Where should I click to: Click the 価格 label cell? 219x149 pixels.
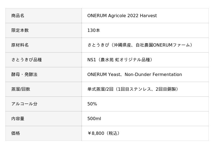[16, 133]
